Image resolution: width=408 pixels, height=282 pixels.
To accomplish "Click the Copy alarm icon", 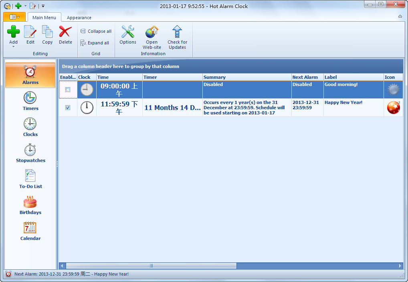I will click(x=47, y=32).
